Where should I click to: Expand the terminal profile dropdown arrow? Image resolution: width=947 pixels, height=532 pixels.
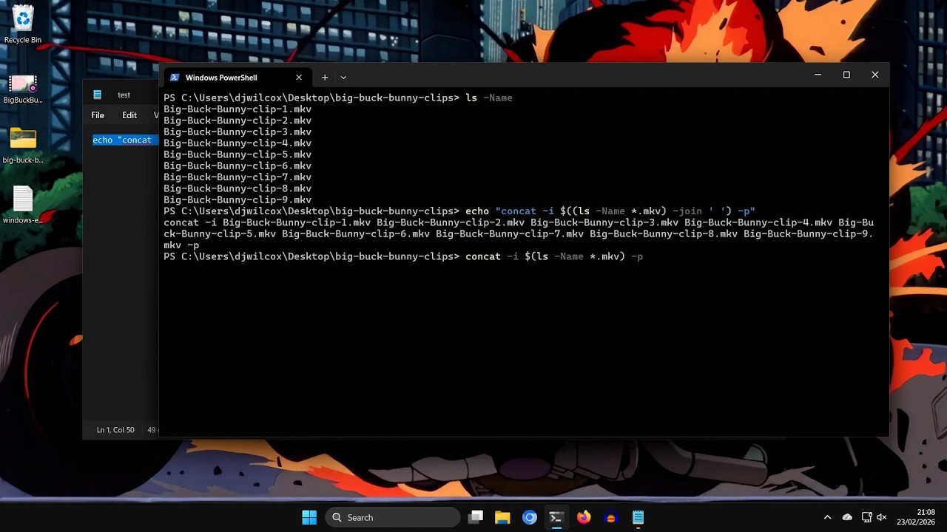point(343,78)
